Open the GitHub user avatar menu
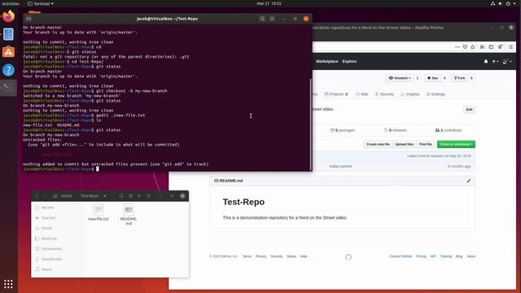Viewport: 521px width, 293px height. pyautogui.click(x=507, y=62)
